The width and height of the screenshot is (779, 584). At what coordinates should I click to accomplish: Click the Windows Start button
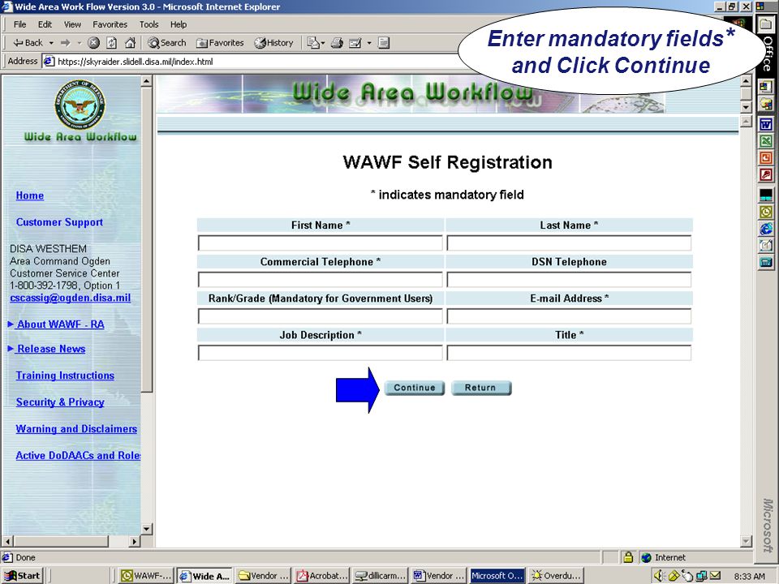[23, 576]
